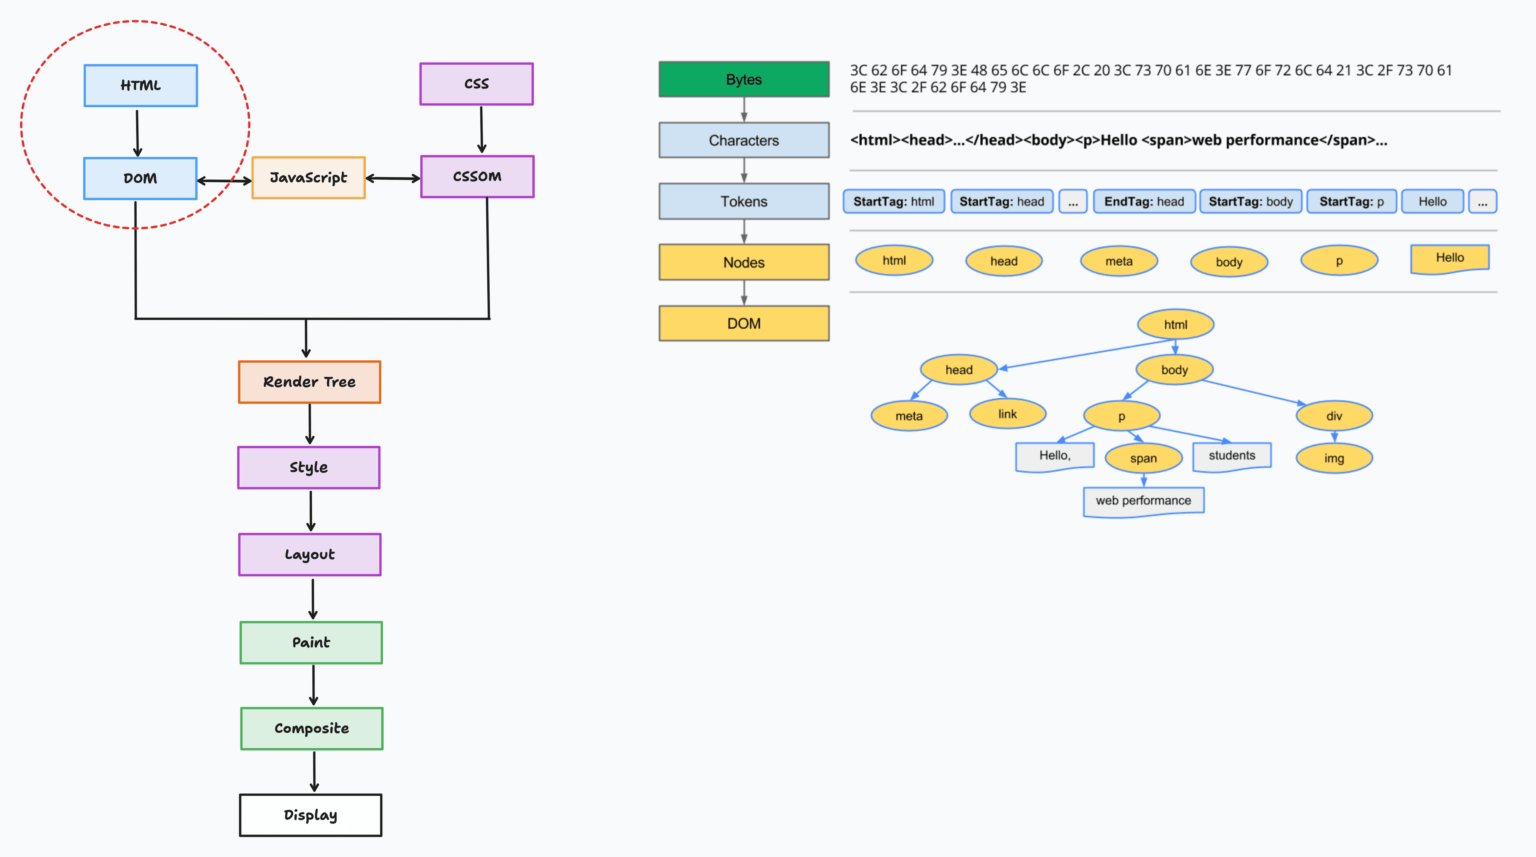Viewport: 1536px width, 857px height.
Task: Select the 'span' node in the DOM tree
Action: click(x=1144, y=458)
